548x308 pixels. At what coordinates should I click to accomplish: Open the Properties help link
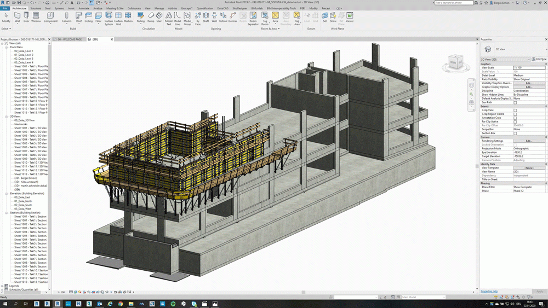pyautogui.click(x=489, y=291)
